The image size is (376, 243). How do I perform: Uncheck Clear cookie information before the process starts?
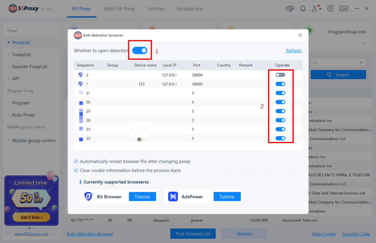click(76, 170)
